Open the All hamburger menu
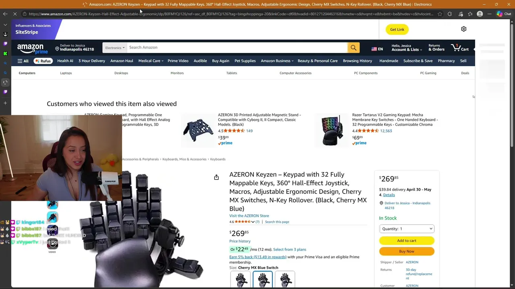This screenshot has height=289, width=515. tap(23, 61)
